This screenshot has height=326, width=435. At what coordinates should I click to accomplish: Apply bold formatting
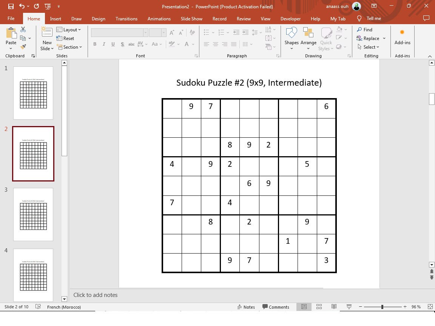[x=95, y=44]
